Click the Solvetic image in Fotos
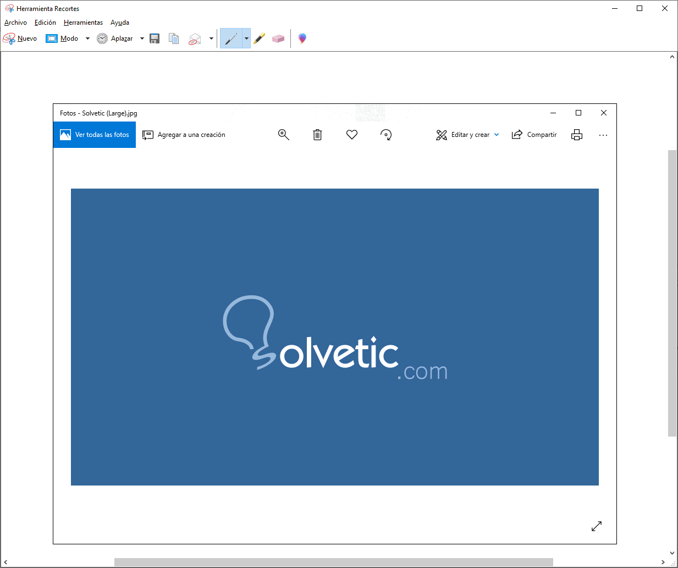 tap(335, 337)
